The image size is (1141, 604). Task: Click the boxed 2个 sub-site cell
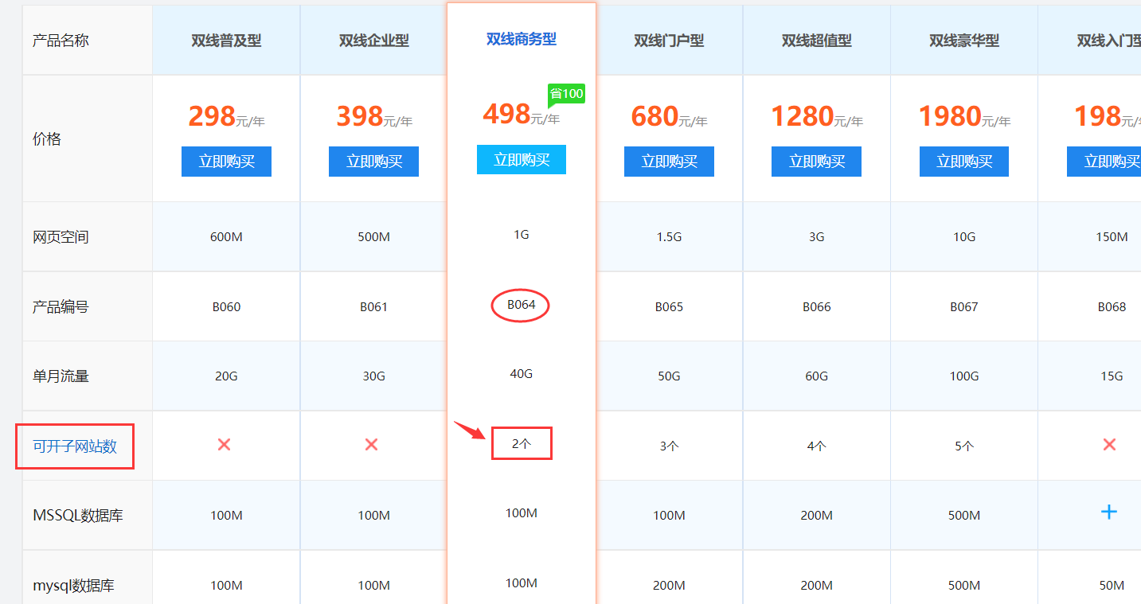[x=522, y=444]
